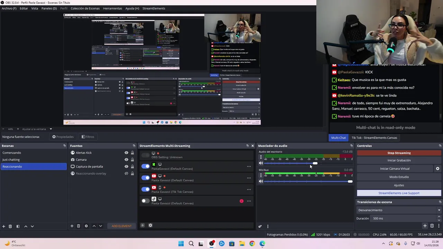Add a new source in Fuentes
This screenshot has height=249, width=443.
point(72,226)
